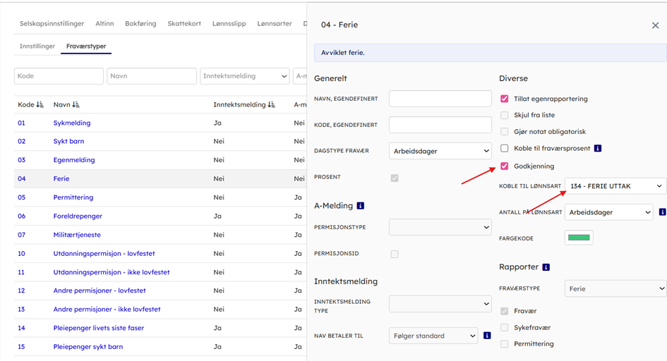This screenshot has width=667, height=361.
Task: Click info icon beside Nav betaler til dropdown
Action: coord(487,336)
